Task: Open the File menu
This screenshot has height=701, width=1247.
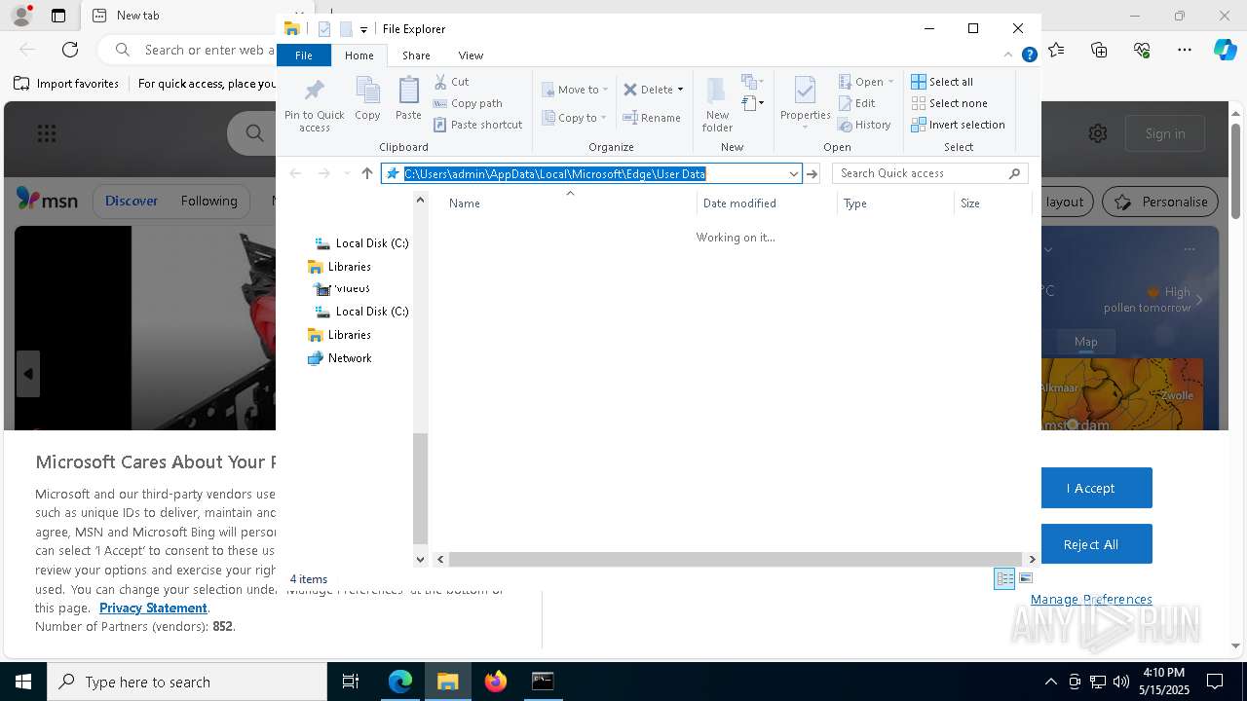Action: point(304,55)
